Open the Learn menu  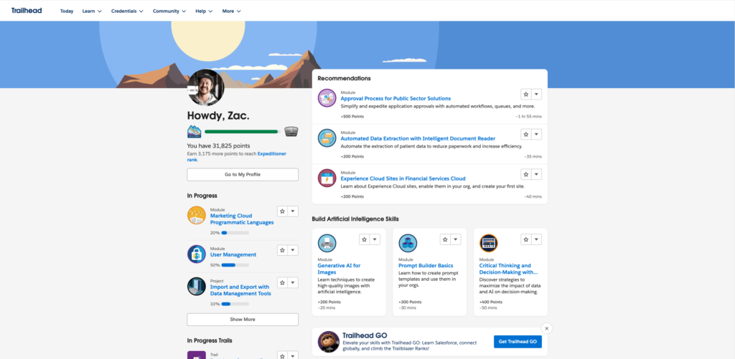coord(92,11)
